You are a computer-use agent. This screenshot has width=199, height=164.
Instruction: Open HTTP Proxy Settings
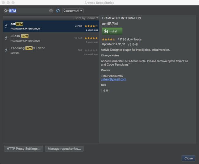pos(24,149)
